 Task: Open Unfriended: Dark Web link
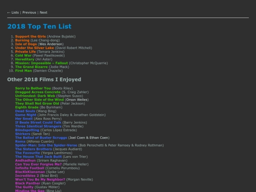[35, 96]
